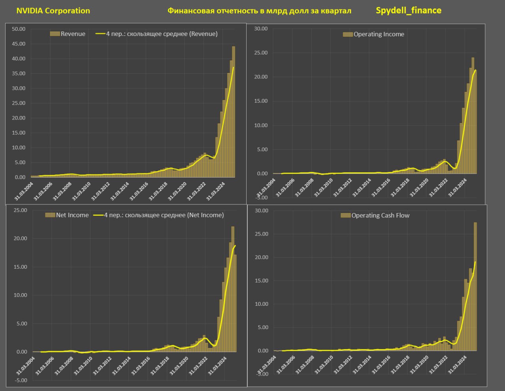Screen dimensions: 505x391
Task: Click the Revenue legend bar swatch
Action: point(55,34)
